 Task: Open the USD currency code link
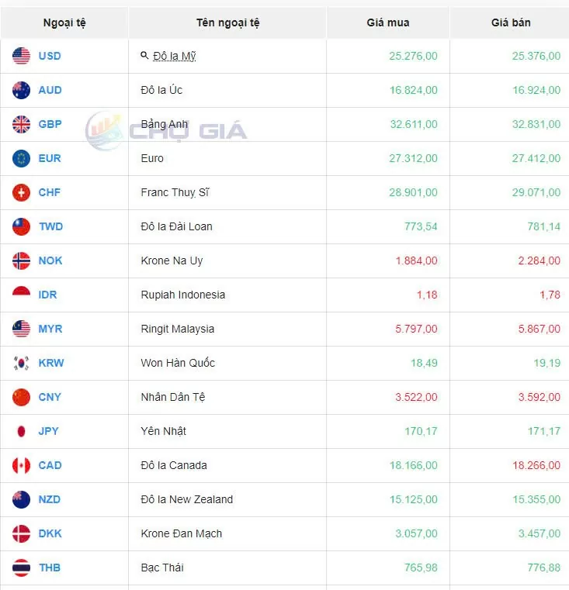tap(50, 56)
